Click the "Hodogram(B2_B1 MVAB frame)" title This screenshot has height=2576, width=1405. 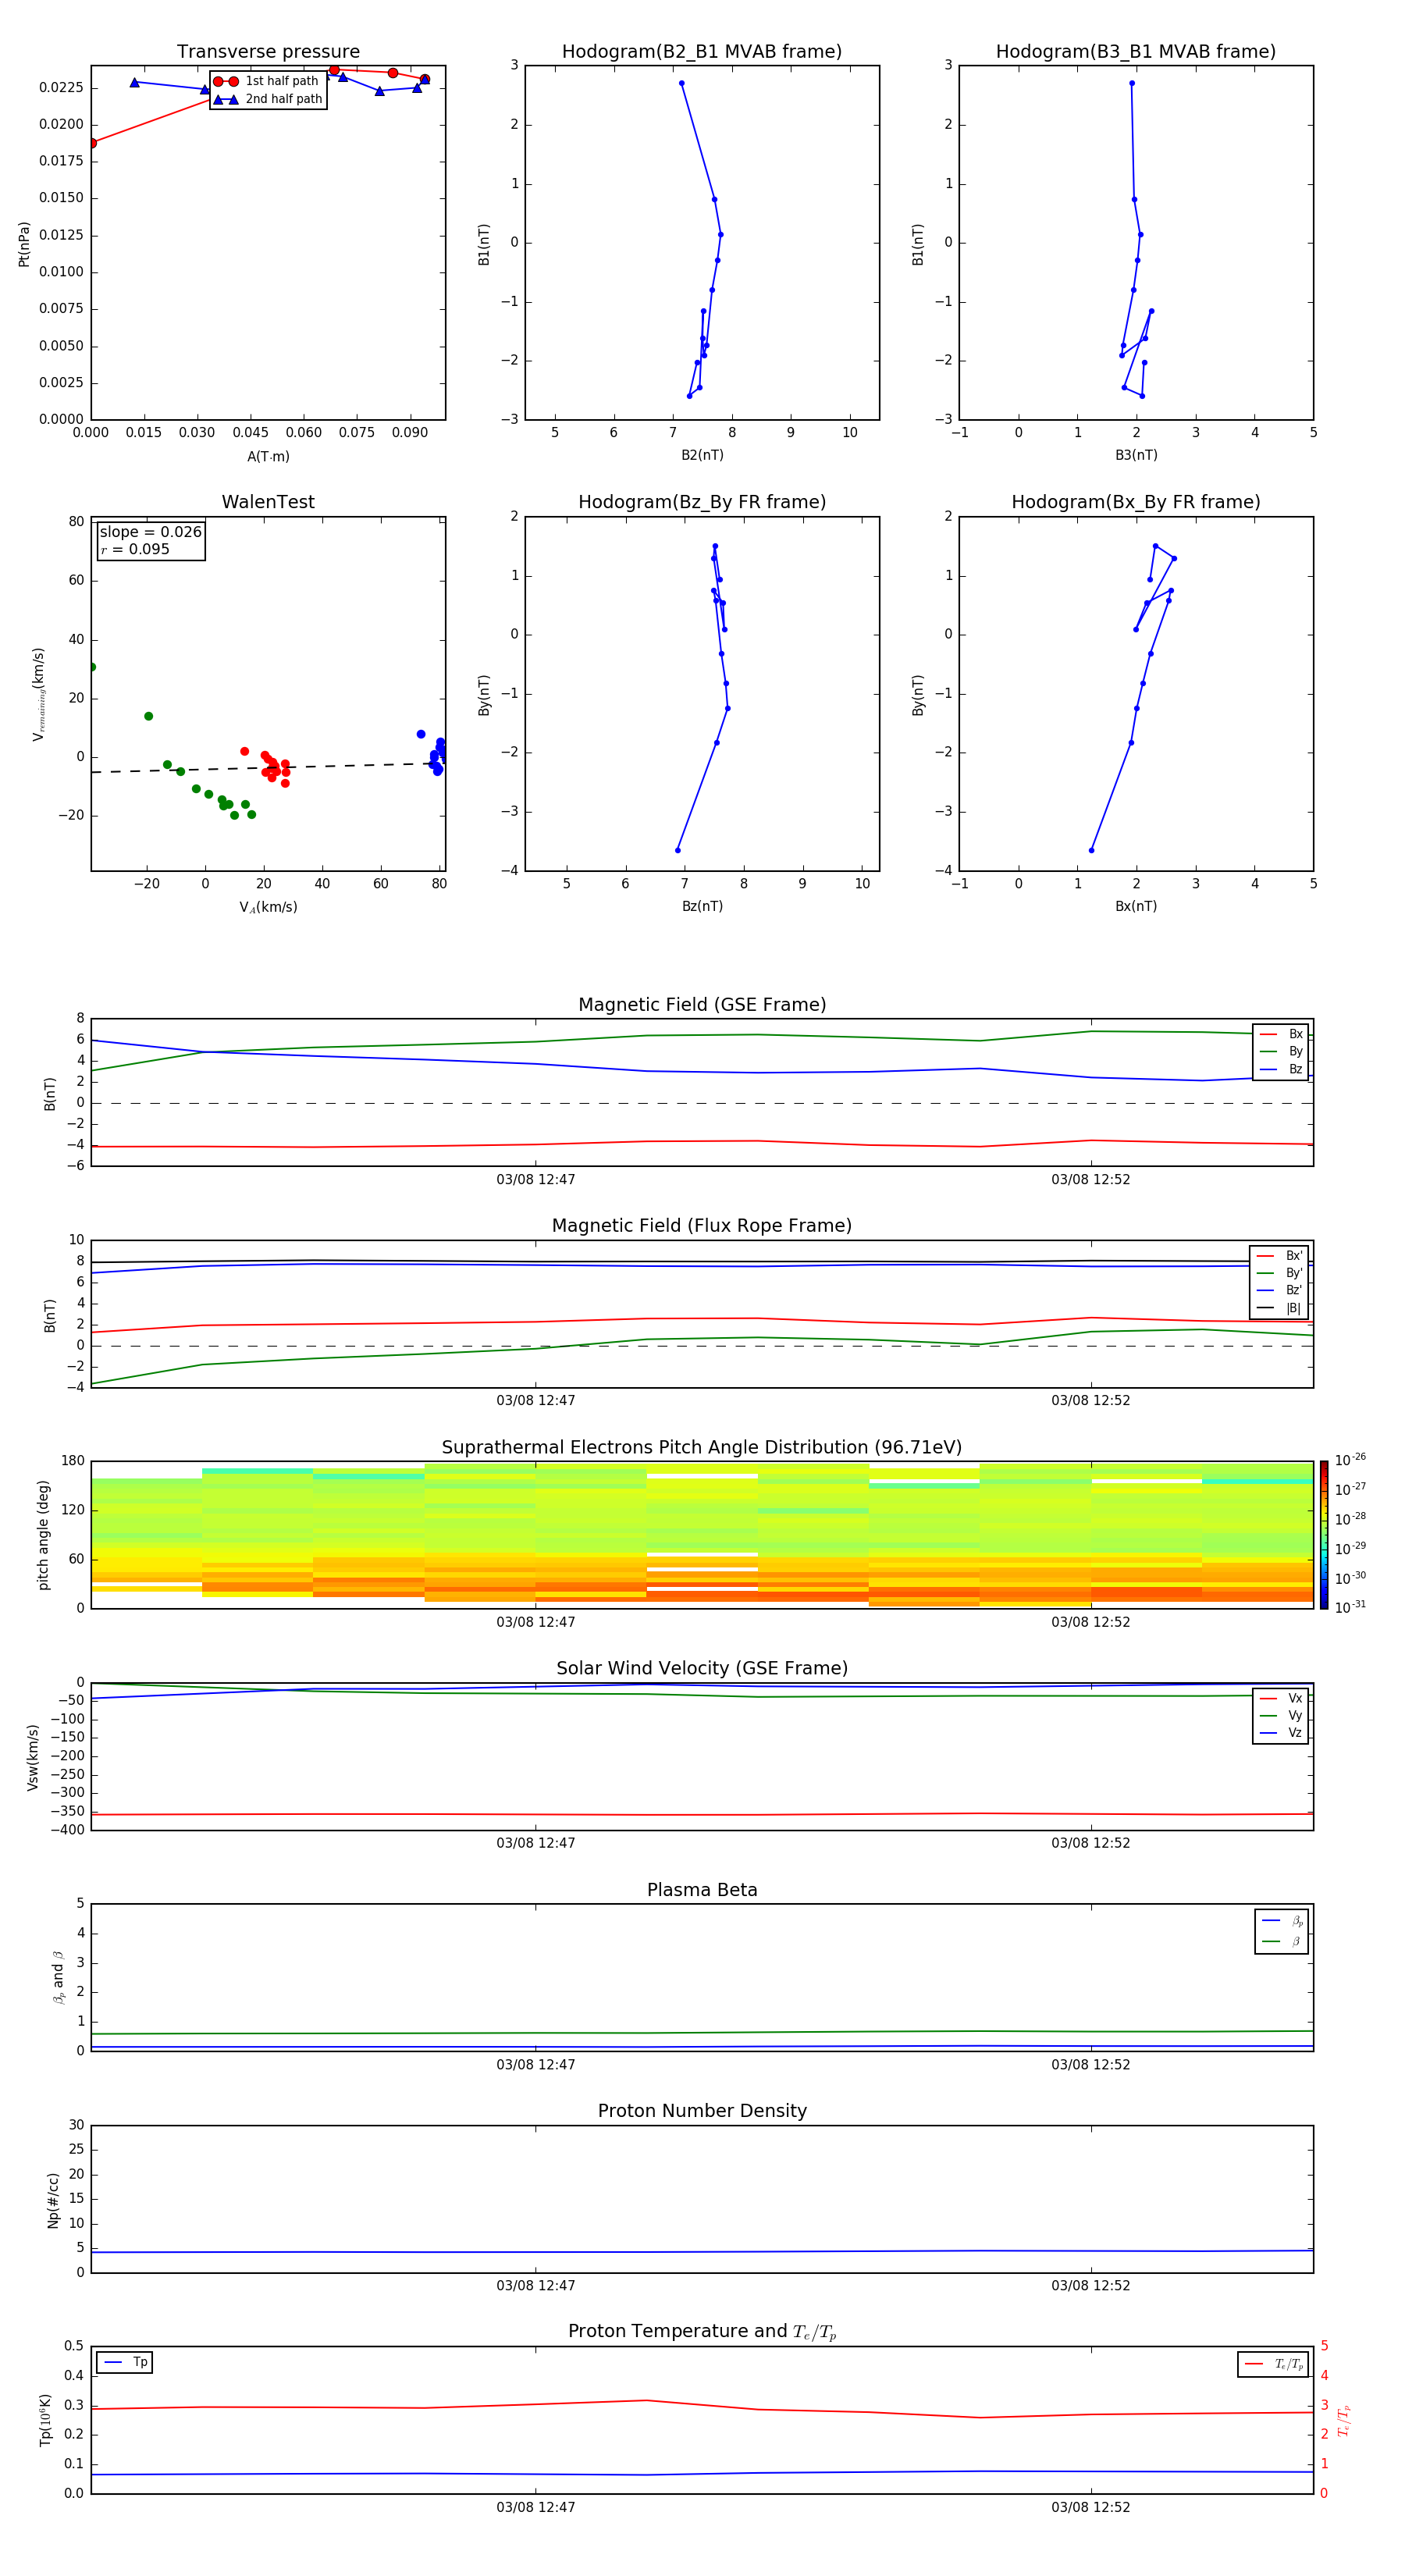pyautogui.click(x=702, y=52)
